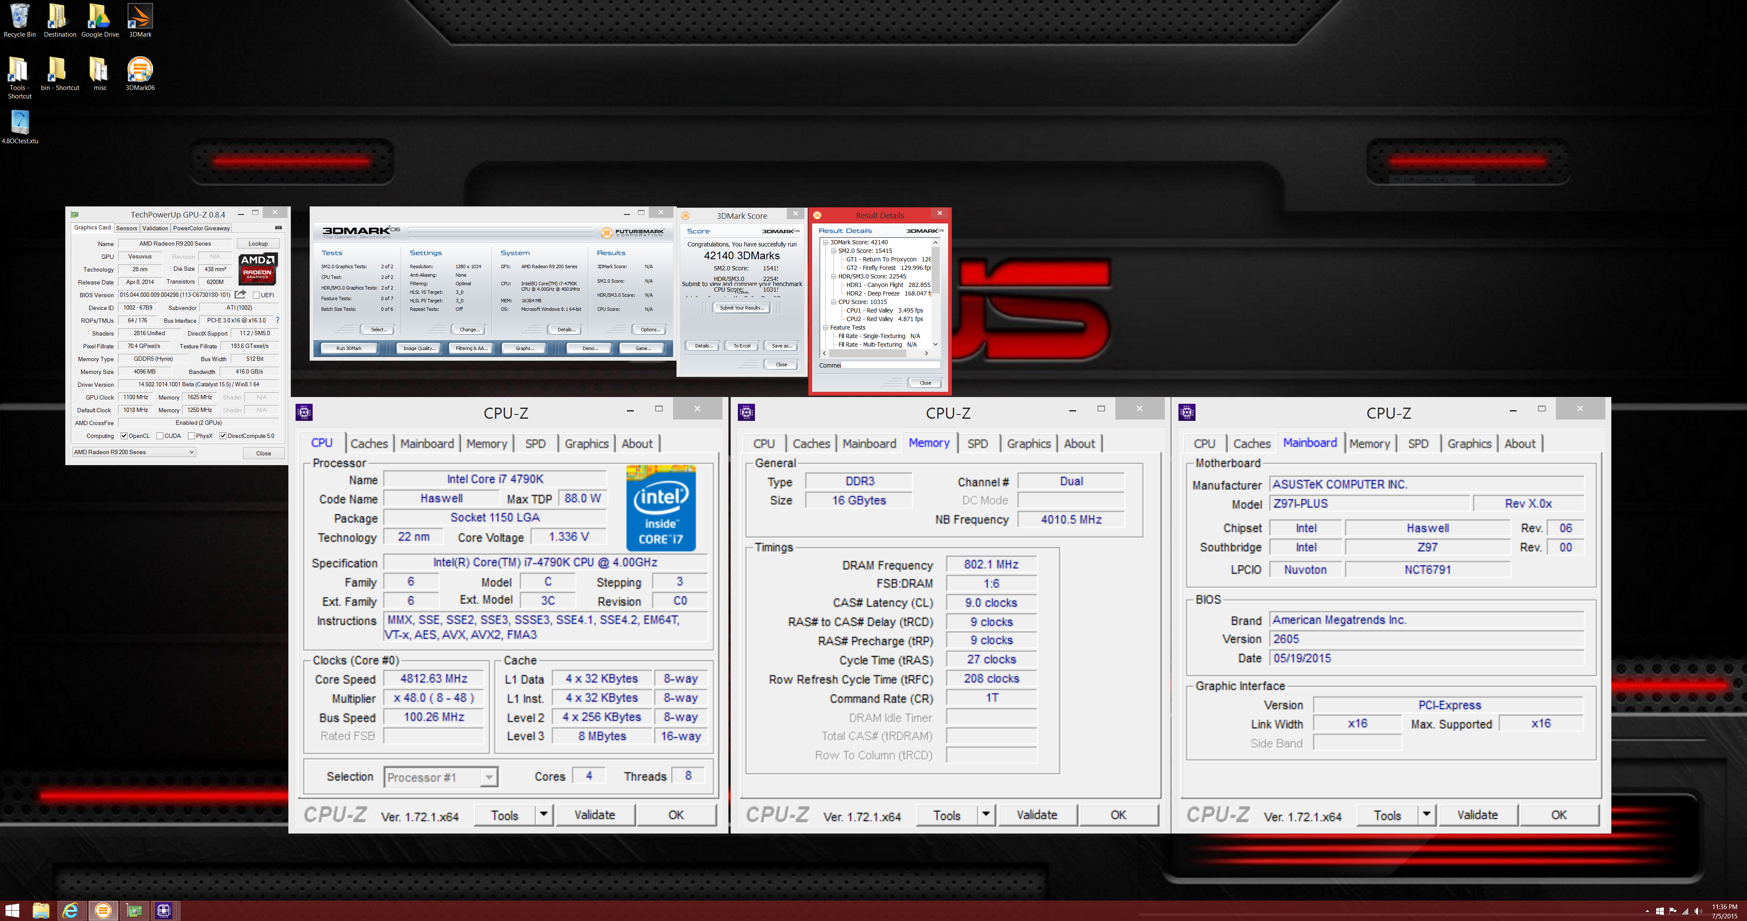Select the 3DMark06 desktop icon
Viewport: 1747px width, 921px height.
pos(140,73)
